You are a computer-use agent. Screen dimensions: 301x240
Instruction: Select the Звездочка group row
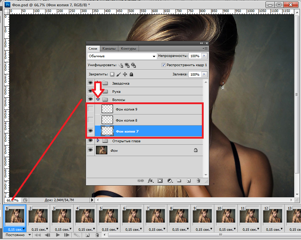click(149, 83)
